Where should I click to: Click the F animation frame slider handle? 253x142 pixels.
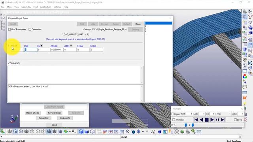tap(193, 125)
